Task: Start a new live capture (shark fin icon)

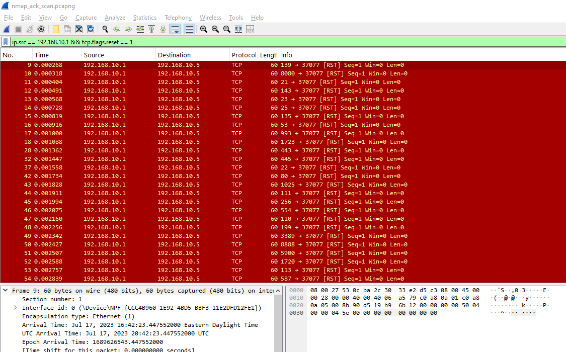Action: (x=7, y=29)
